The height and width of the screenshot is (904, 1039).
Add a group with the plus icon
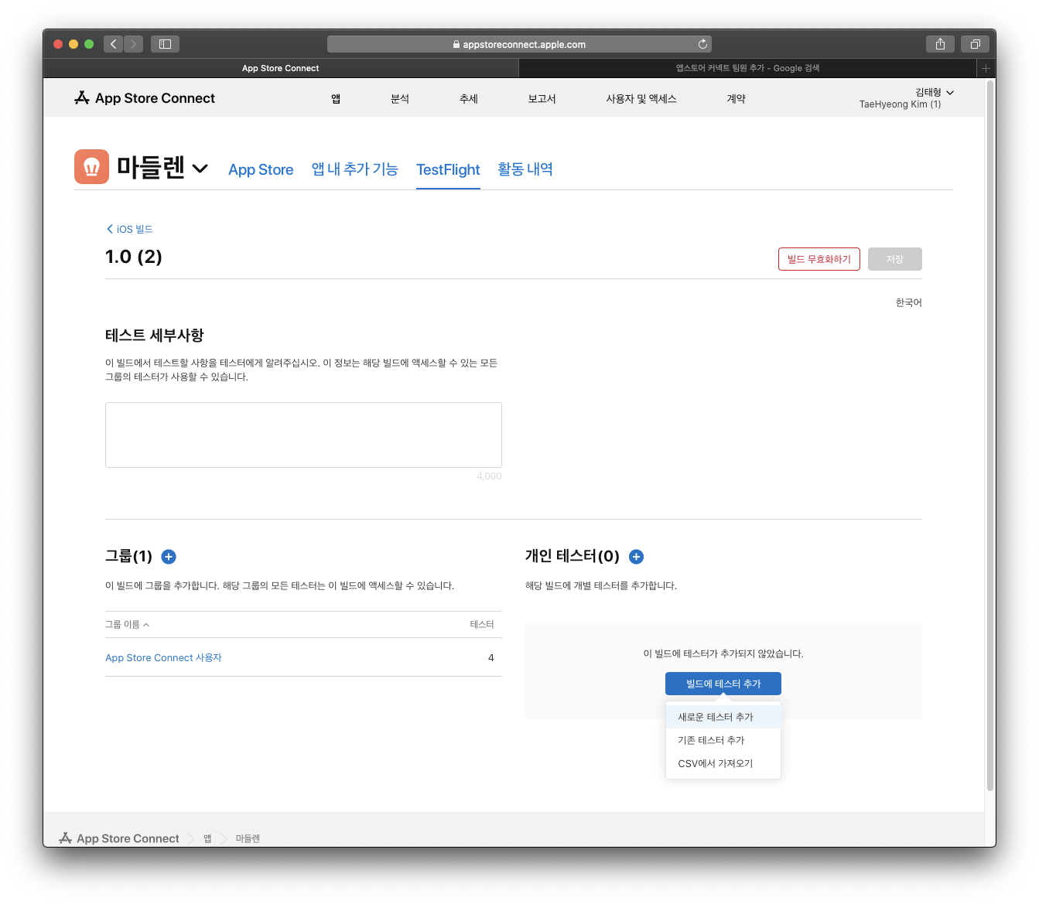pyautogui.click(x=169, y=557)
